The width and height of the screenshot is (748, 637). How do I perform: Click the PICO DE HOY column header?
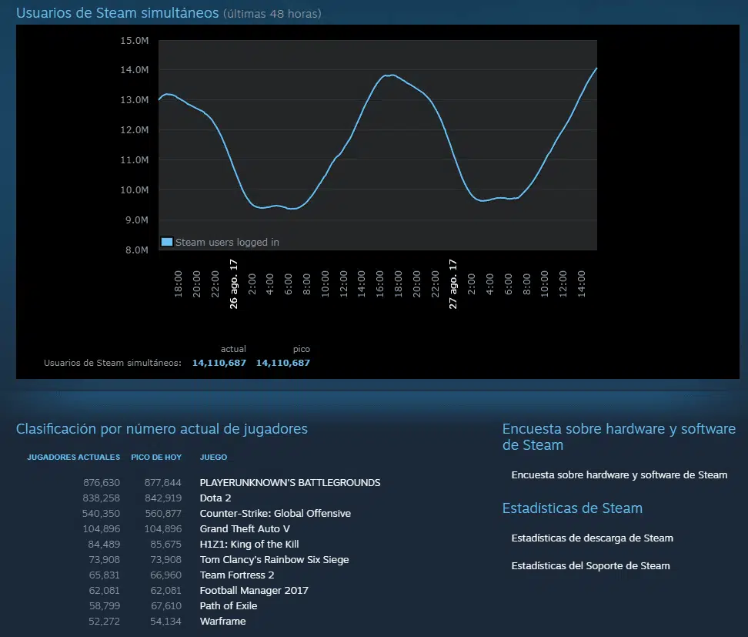point(156,457)
